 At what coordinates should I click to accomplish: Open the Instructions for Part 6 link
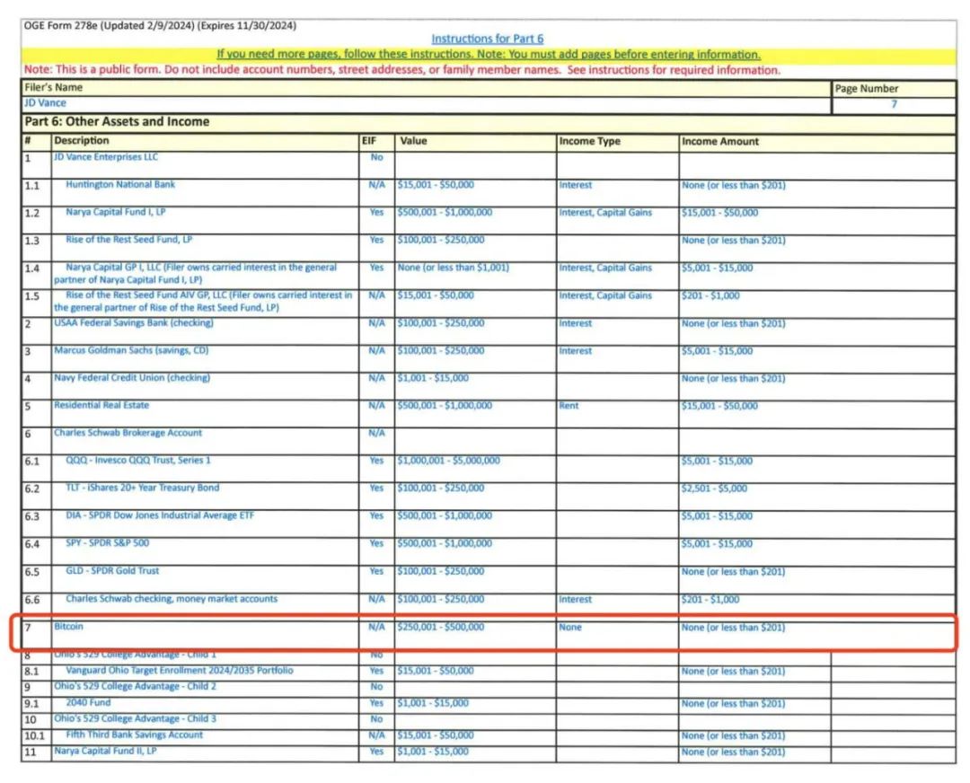tap(487, 39)
